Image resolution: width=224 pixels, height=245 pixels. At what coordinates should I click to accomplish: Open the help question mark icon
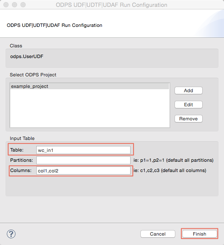tap(11, 234)
